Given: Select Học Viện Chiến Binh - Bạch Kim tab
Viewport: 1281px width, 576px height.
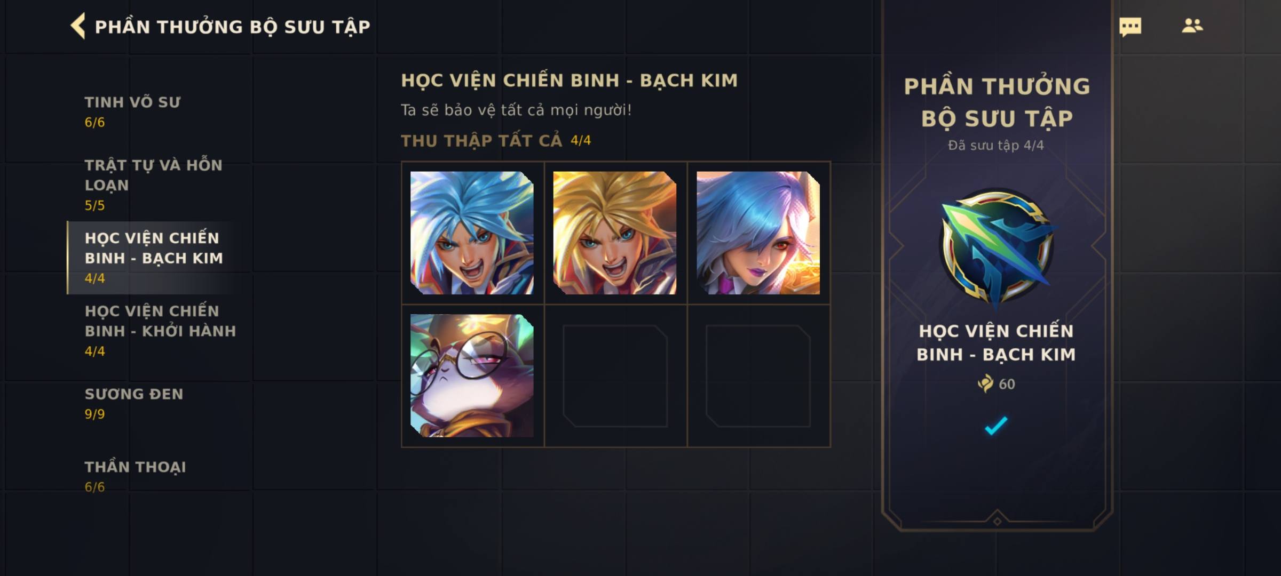Looking at the screenshot, I should [x=155, y=258].
